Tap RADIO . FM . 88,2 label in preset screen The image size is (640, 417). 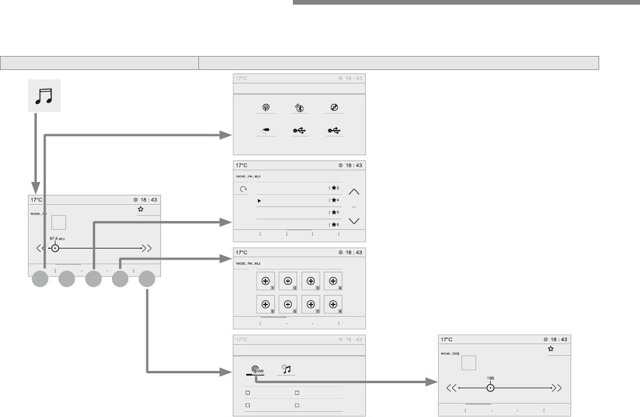[x=248, y=264]
